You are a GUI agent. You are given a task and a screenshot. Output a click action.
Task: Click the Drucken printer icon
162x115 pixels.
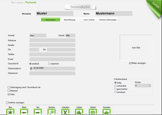pyautogui.click(x=107, y=112)
